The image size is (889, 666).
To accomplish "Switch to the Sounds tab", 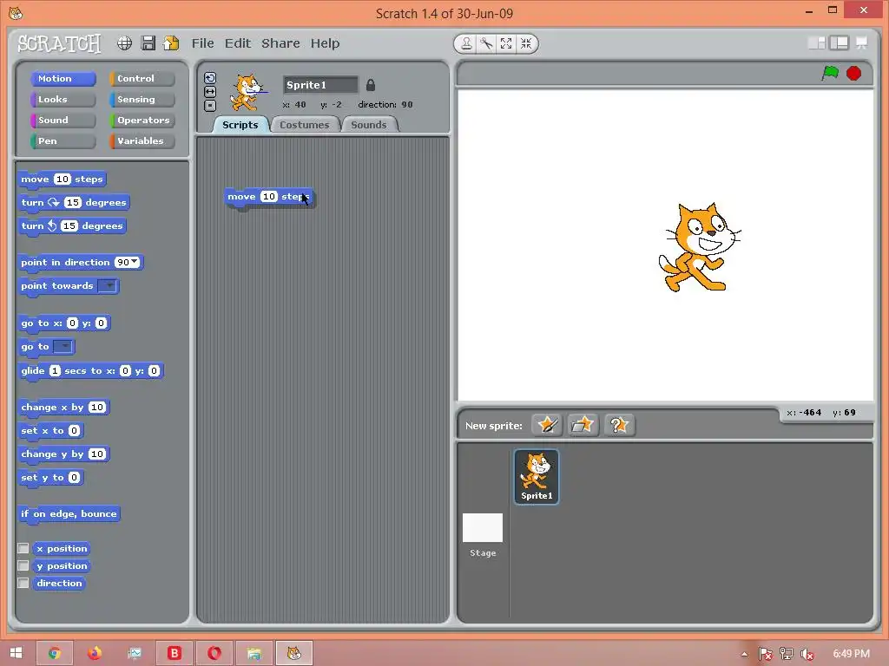I will click(369, 125).
